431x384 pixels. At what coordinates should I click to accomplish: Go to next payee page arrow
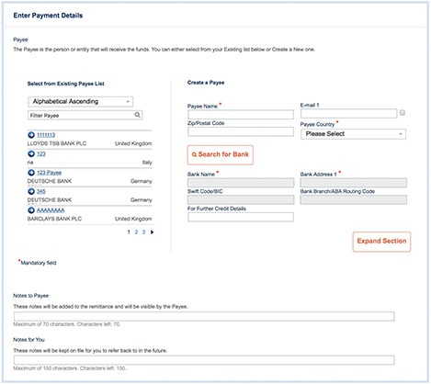click(152, 232)
